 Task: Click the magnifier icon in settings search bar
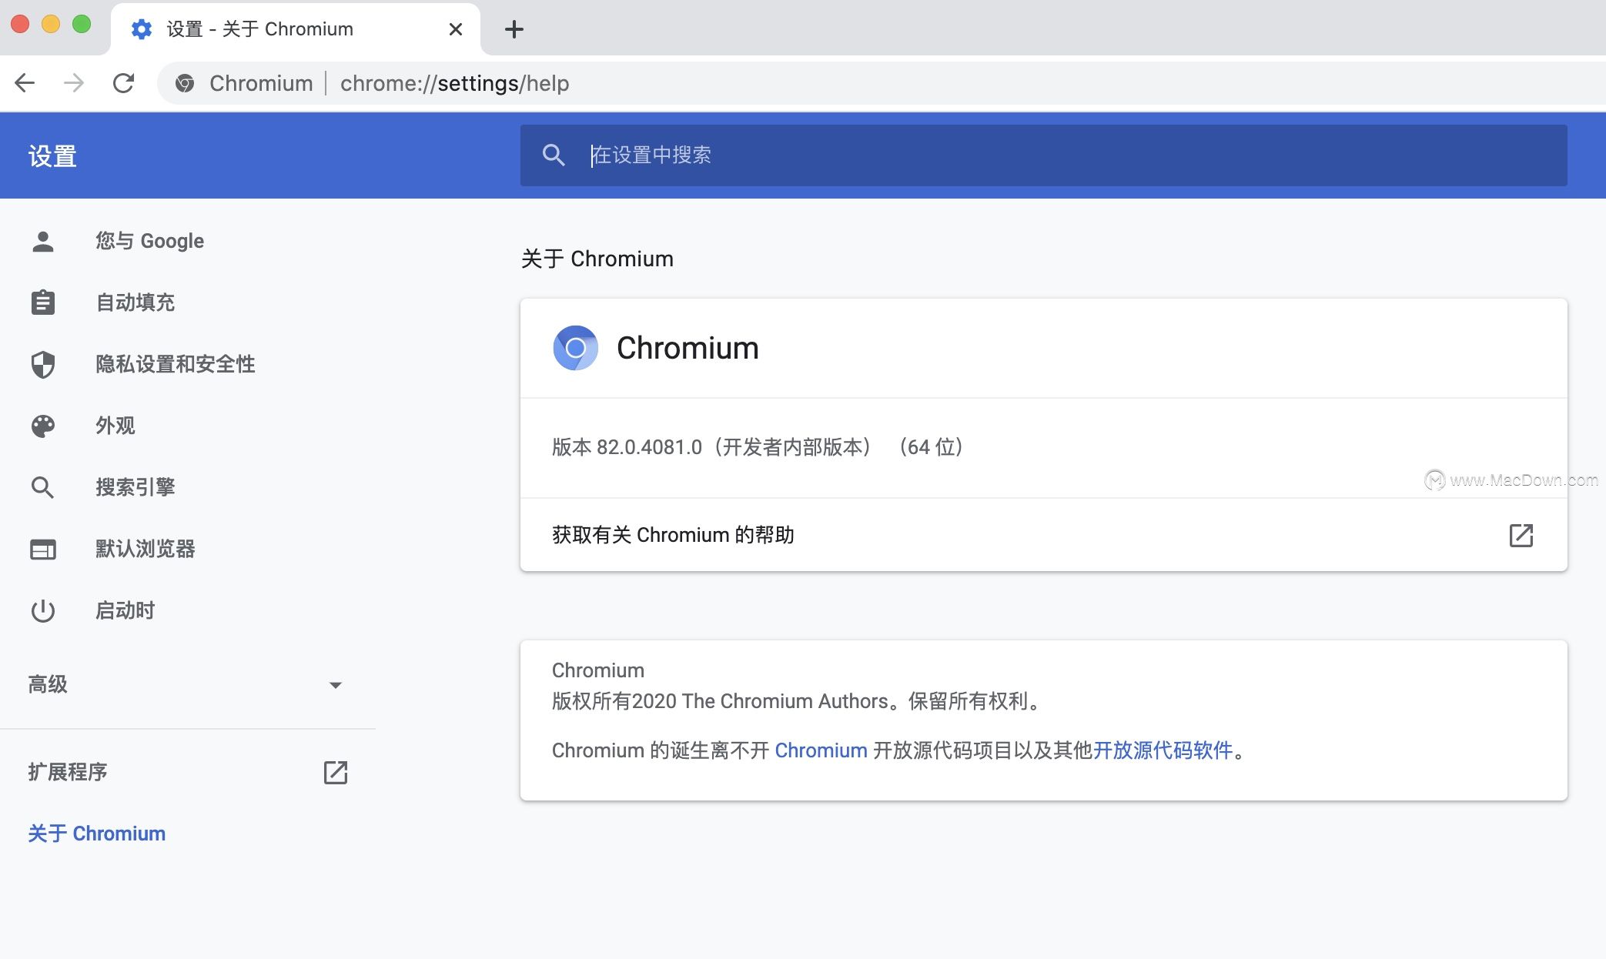coord(554,155)
